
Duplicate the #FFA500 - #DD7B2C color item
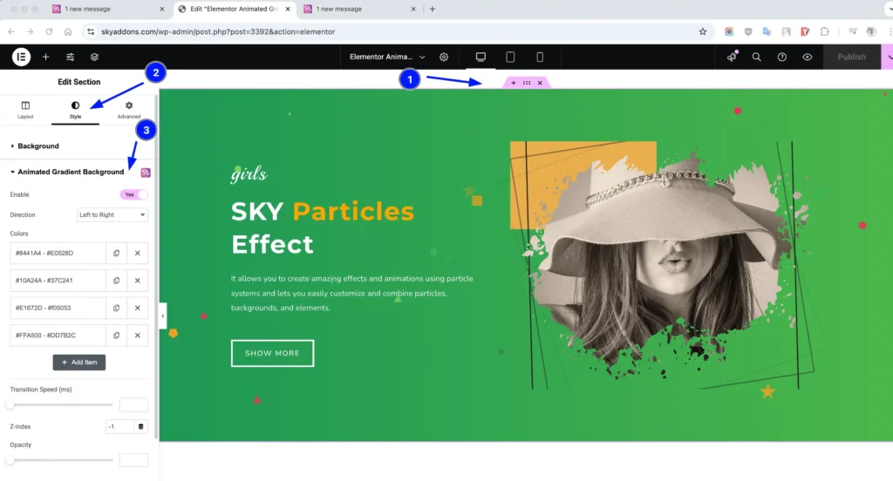coord(116,335)
